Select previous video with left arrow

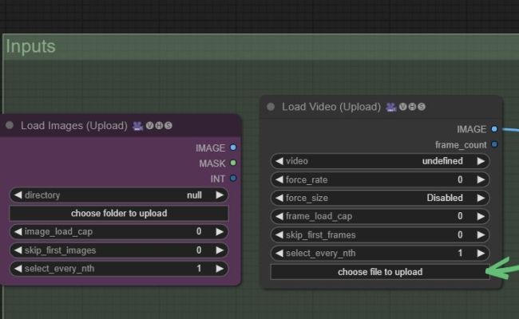279,161
